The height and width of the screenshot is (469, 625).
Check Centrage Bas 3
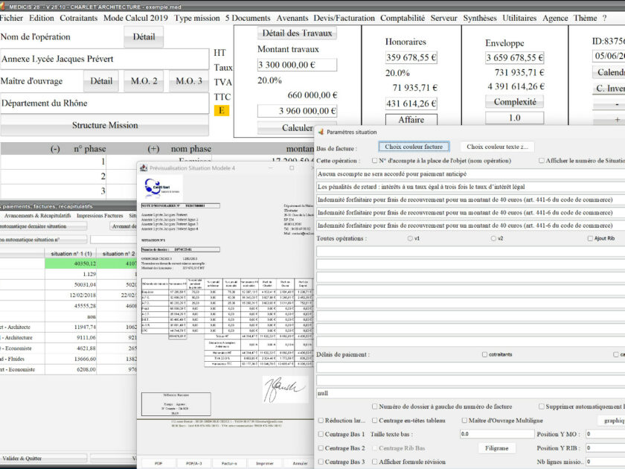321,462
